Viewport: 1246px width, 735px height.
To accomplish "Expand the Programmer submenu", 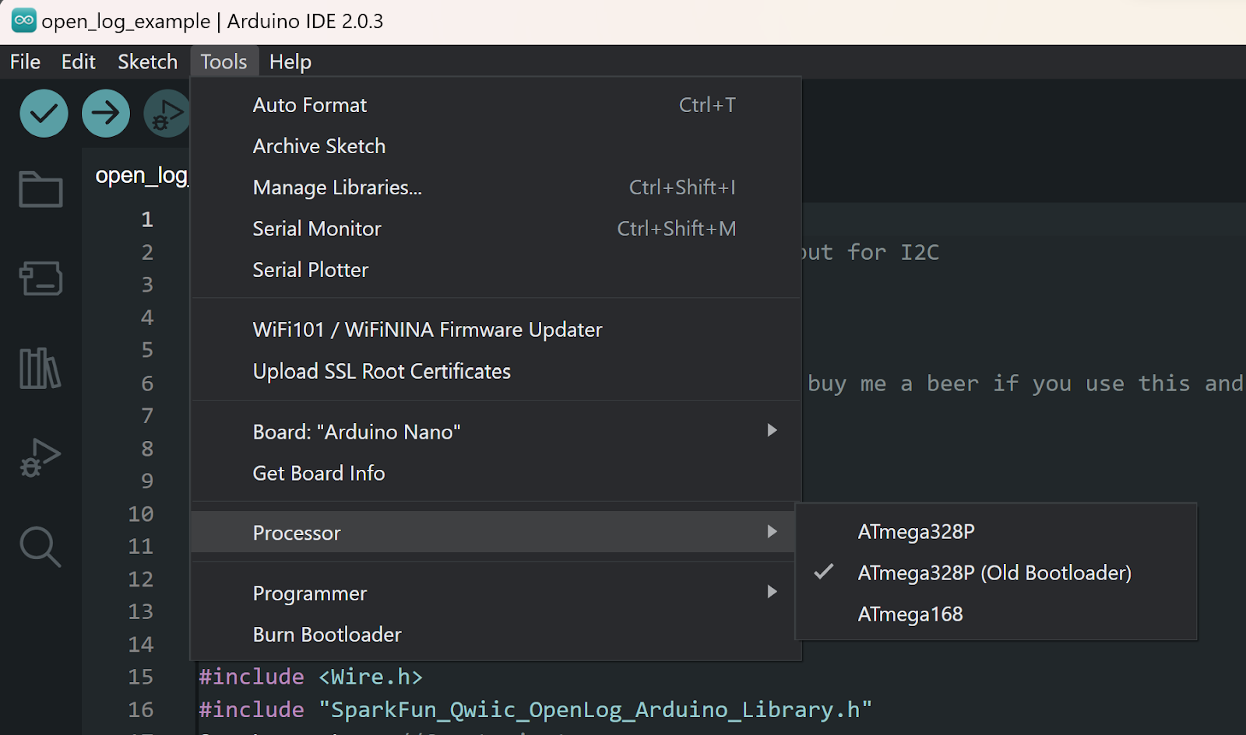I will 496,593.
